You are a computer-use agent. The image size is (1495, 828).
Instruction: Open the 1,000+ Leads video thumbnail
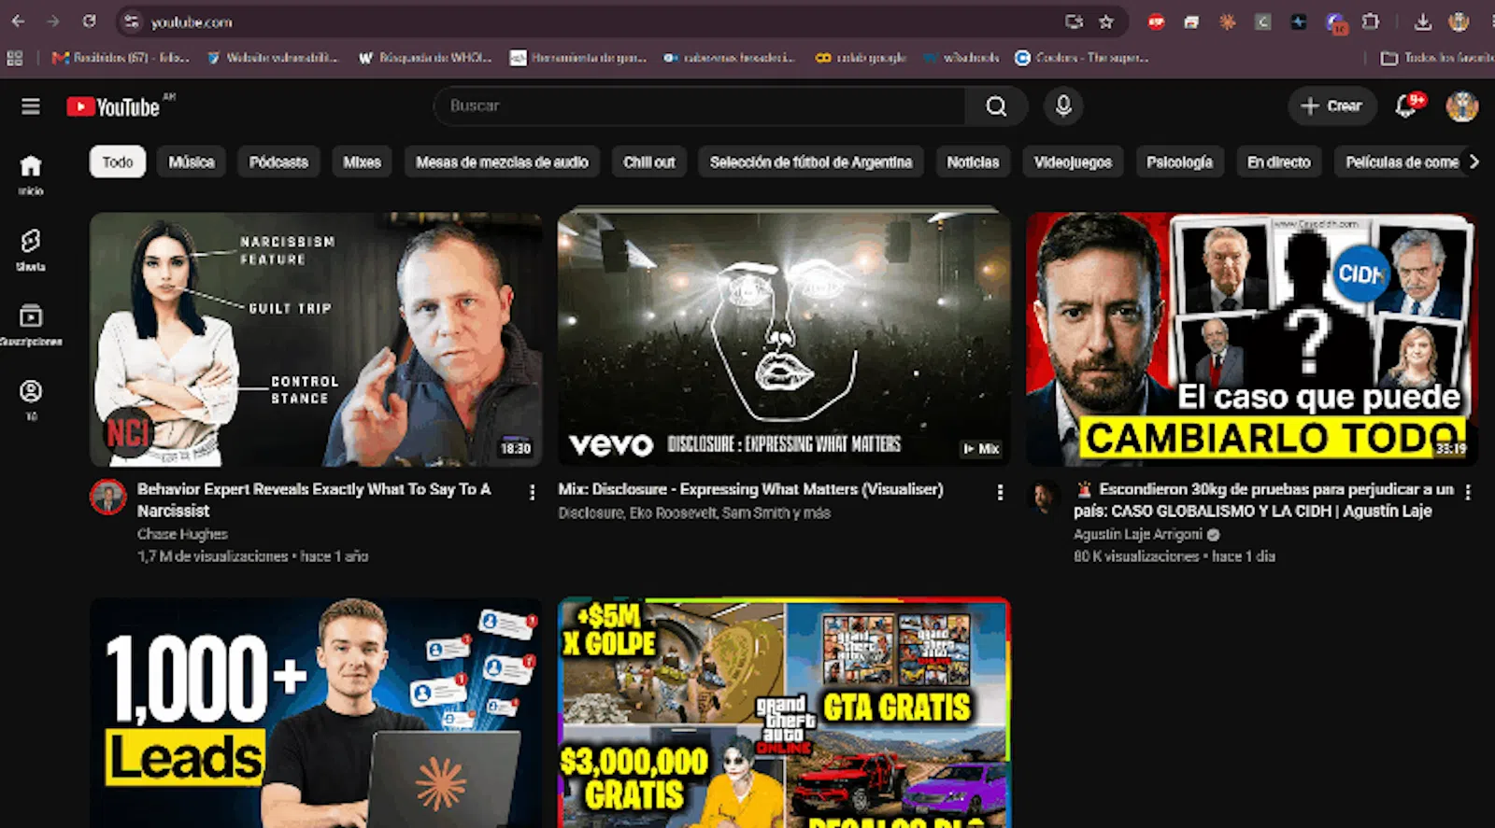(x=316, y=713)
